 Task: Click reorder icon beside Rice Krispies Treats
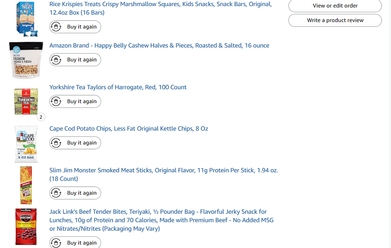56,27
